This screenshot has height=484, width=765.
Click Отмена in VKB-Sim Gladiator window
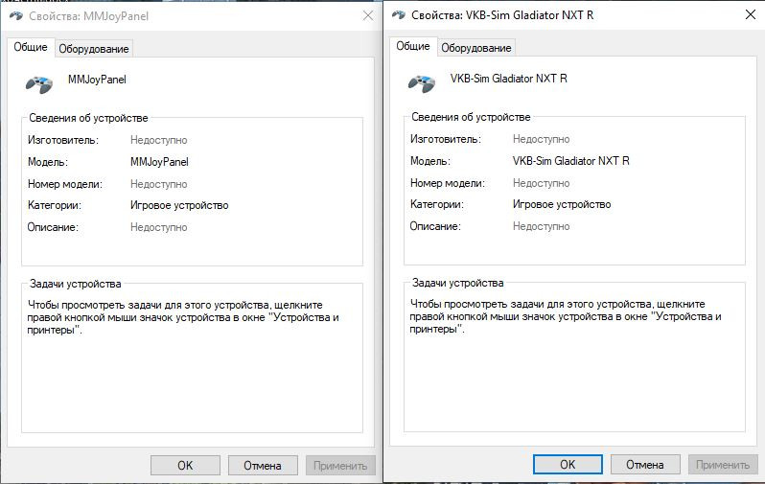click(x=645, y=465)
